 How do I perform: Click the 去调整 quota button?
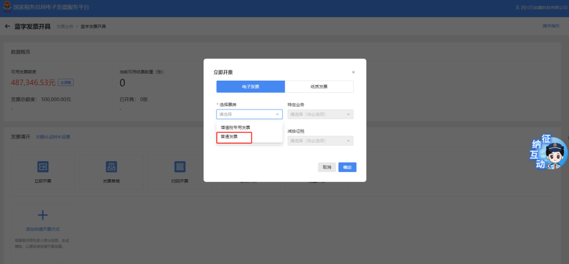point(66,83)
